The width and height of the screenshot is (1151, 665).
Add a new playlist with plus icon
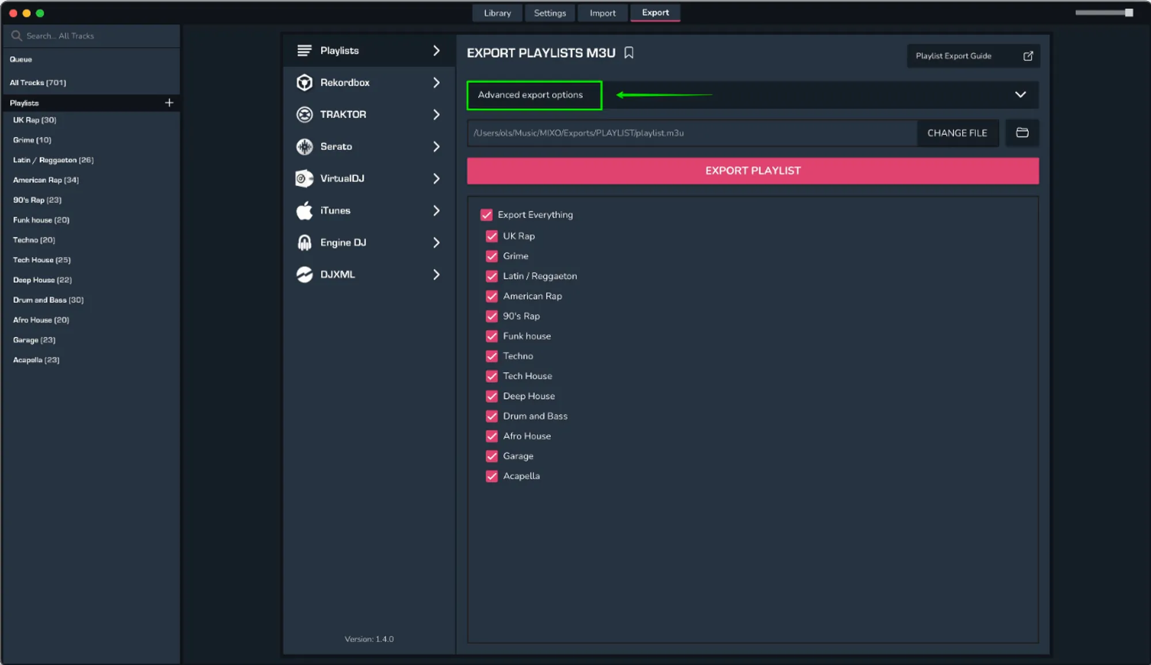click(x=169, y=103)
